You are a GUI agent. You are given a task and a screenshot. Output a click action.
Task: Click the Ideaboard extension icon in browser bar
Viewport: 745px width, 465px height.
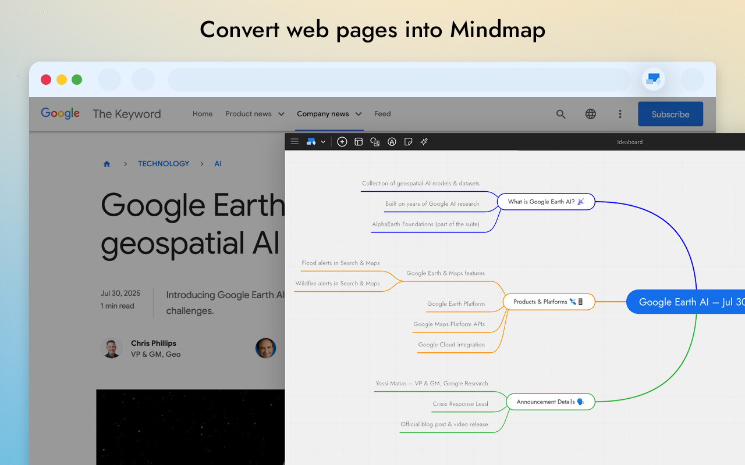[x=654, y=79]
